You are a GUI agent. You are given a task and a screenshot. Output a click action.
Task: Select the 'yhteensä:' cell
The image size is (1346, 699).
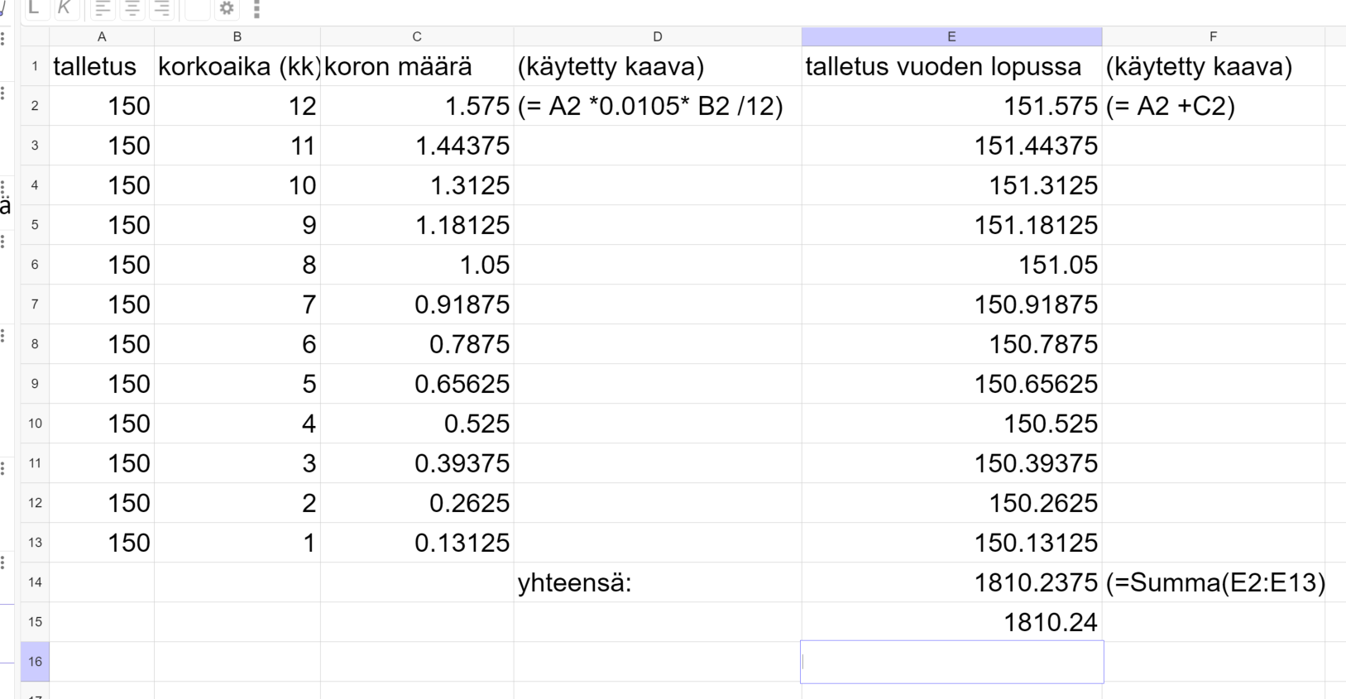(x=658, y=582)
